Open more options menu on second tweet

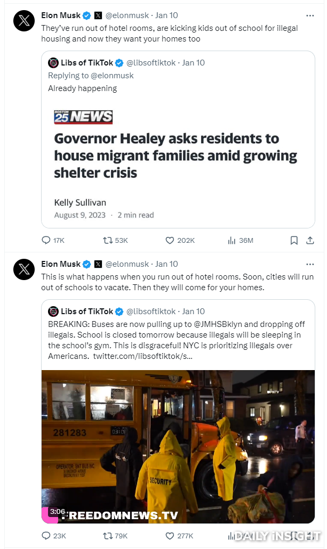pyautogui.click(x=310, y=264)
